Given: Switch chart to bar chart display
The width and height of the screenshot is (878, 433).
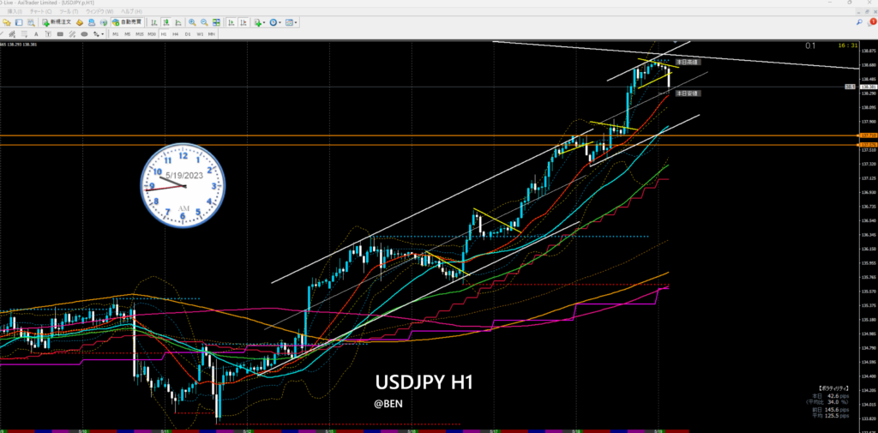Looking at the screenshot, I should [154, 22].
